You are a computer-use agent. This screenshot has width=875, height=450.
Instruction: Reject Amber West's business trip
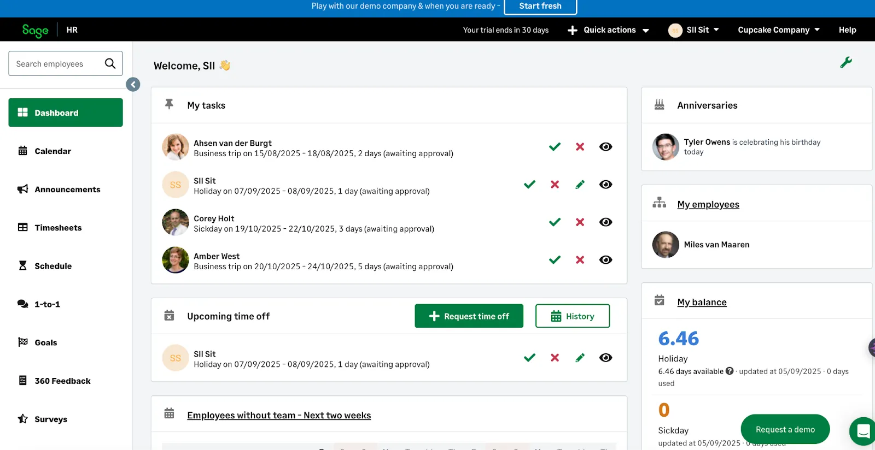(x=580, y=259)
